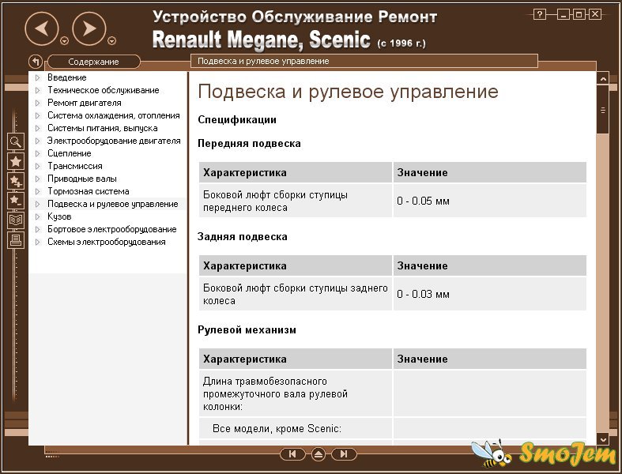Screen dimensions: 622x474
Task: Open Бортовое электрооборудование chapter
Action: tap(112, 229)
